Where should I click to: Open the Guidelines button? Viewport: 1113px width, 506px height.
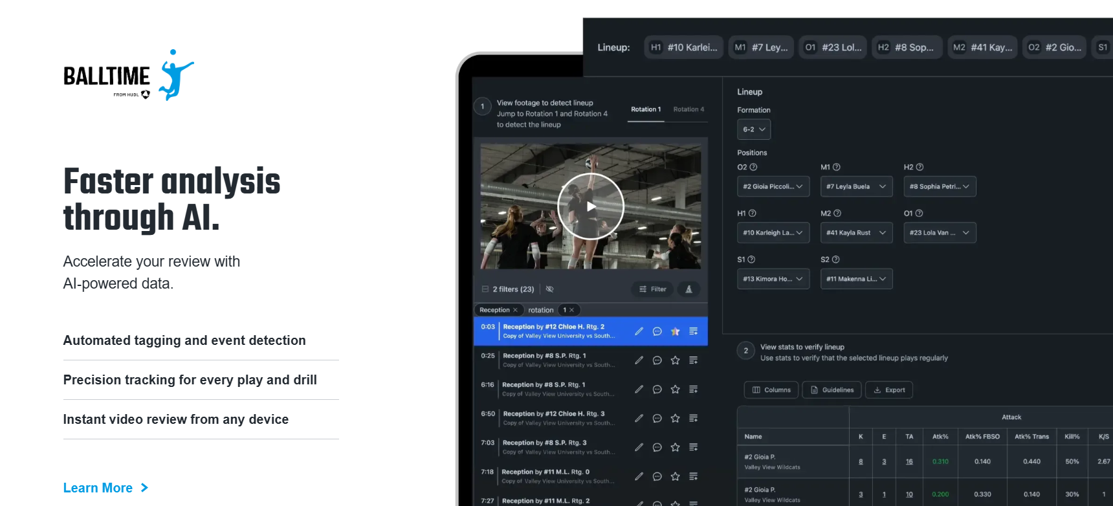pos(832,390)
